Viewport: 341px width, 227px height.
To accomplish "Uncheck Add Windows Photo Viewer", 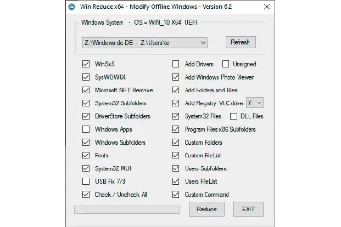I will point(176,77).
